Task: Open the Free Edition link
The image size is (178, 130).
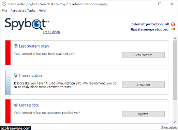Action: coord(51,32)
